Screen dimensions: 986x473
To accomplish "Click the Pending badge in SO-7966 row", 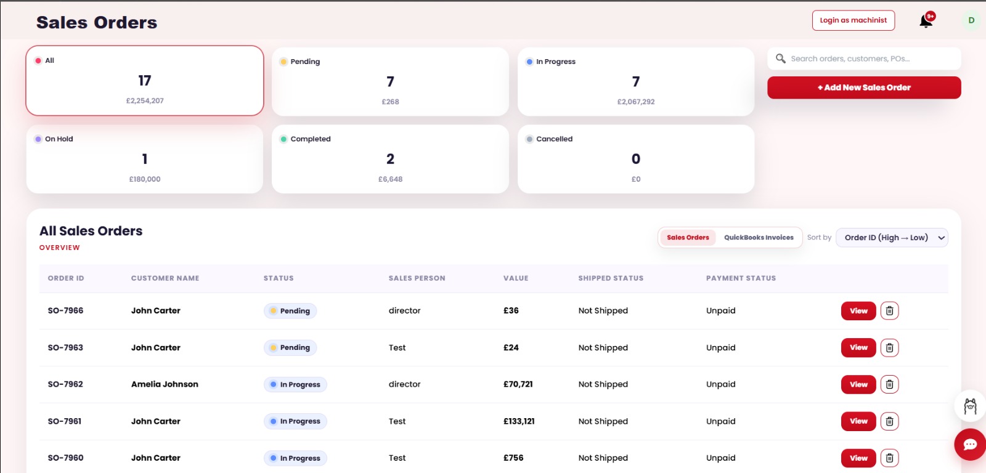I will click(290, 311).
